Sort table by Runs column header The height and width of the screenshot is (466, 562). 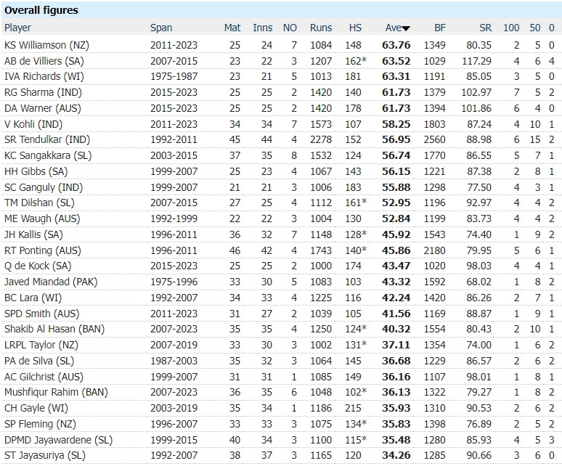coord(321,28)
